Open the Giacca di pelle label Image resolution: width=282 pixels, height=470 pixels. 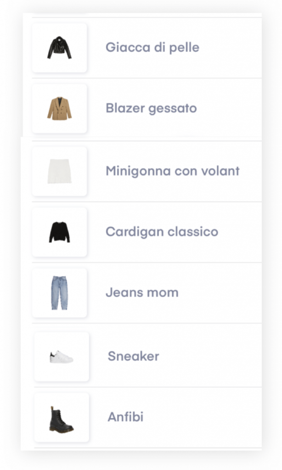[152, 47]
